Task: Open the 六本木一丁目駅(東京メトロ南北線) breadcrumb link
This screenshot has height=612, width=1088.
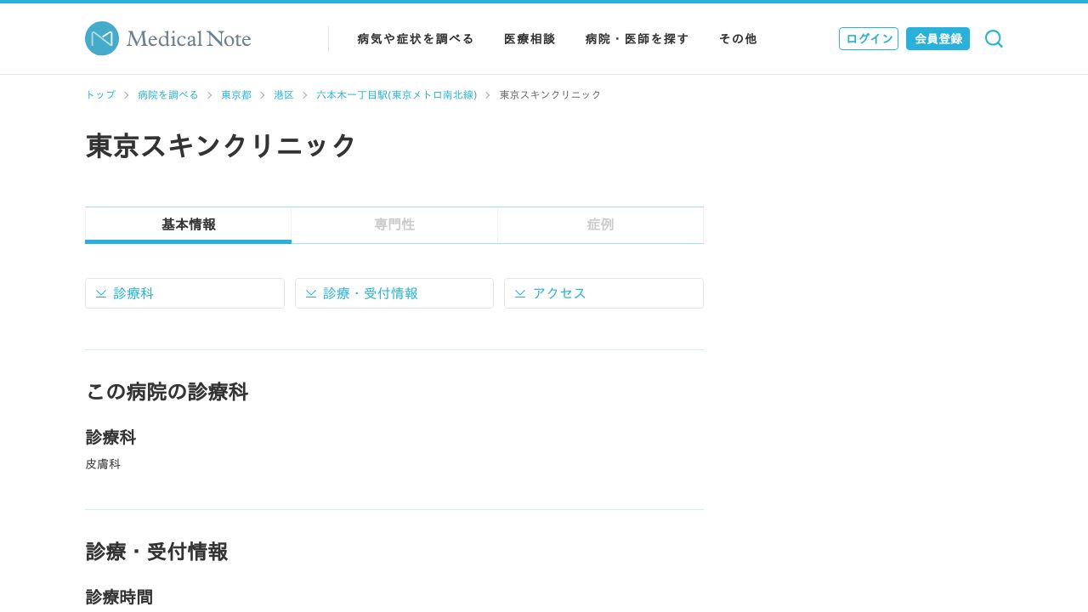Action: click(x=396, y=94)
